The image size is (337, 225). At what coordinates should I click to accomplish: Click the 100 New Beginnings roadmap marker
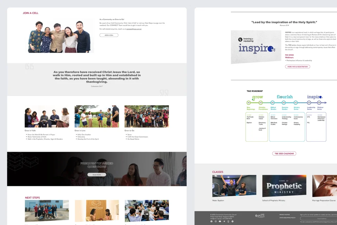point(248,103)
